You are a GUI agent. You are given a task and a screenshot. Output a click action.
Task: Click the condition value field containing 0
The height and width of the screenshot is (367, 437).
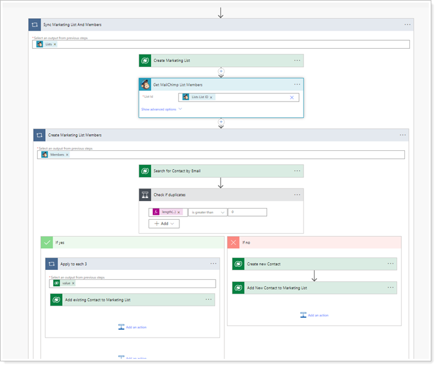(247, 212)
